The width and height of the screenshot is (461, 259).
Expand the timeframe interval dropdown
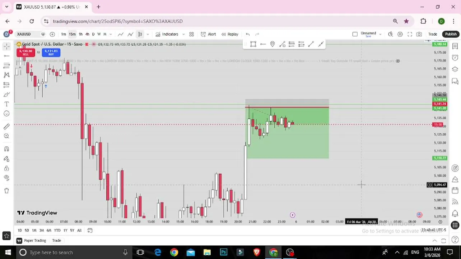[x=111, y=34]
